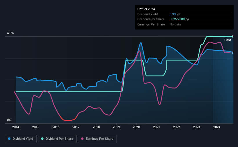This screenshot has width=238, height=147.
Task: Select the 2022 x-axis label
Action: tap(177, 127)
